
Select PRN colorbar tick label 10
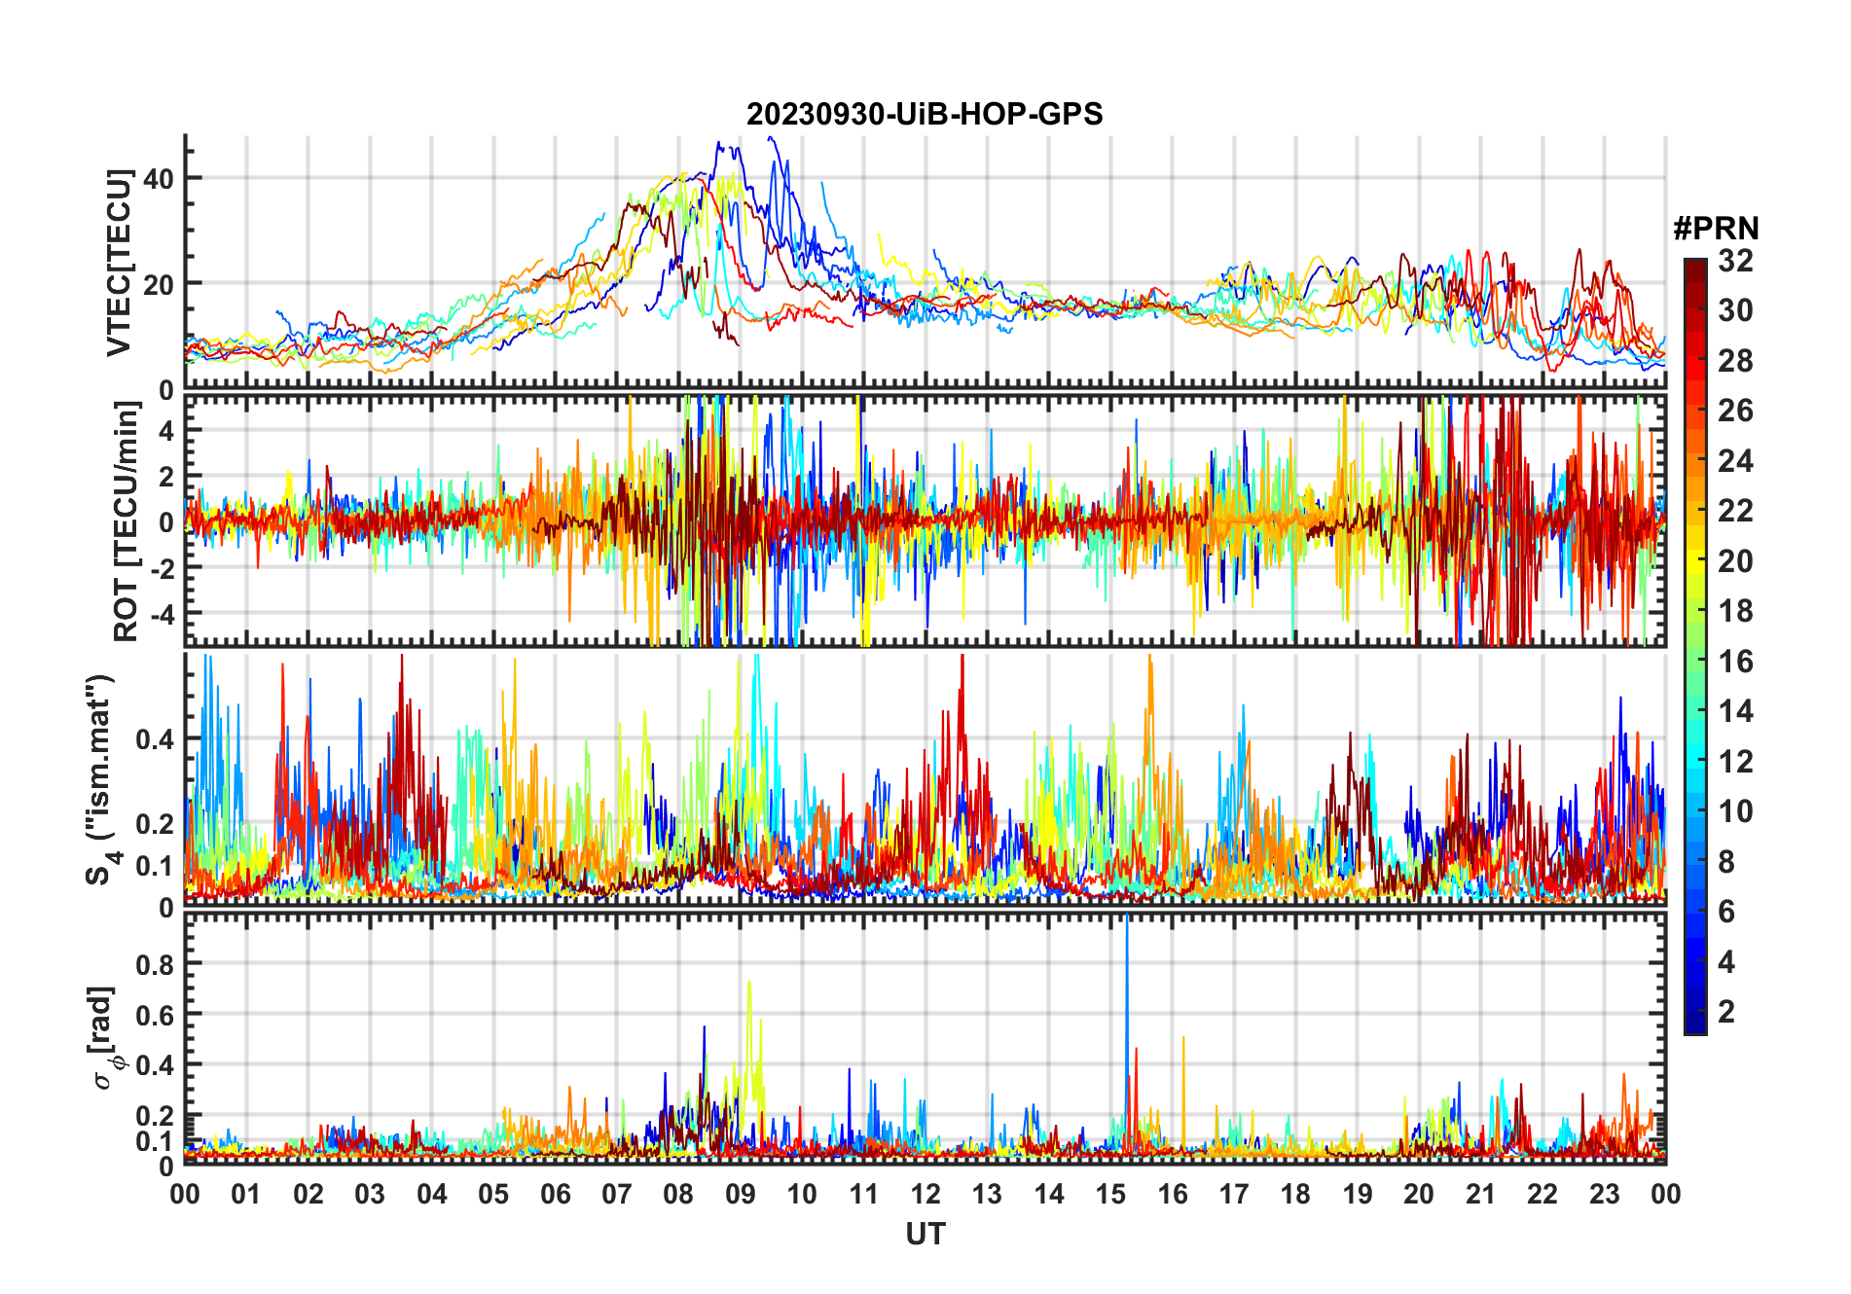[x=1735, y=811]
